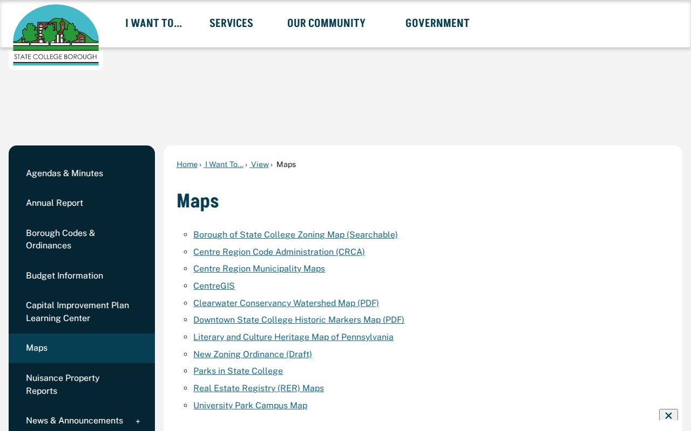Expand the News & Announcements submenu
This screenshot has height=431, width=691.
point(138,421)
